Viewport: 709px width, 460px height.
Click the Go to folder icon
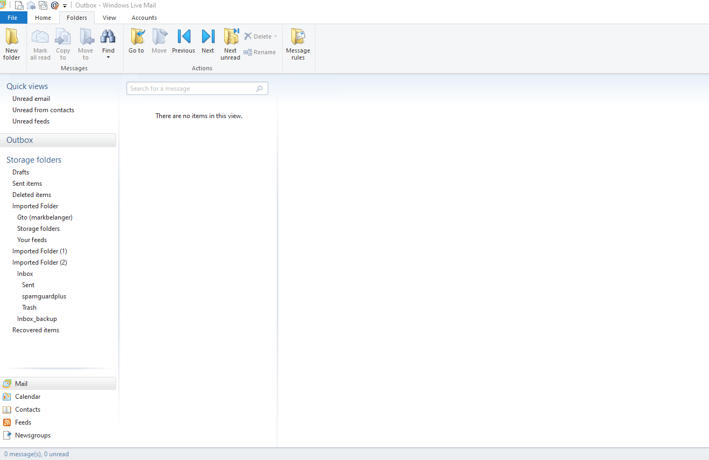pos(137,36)
